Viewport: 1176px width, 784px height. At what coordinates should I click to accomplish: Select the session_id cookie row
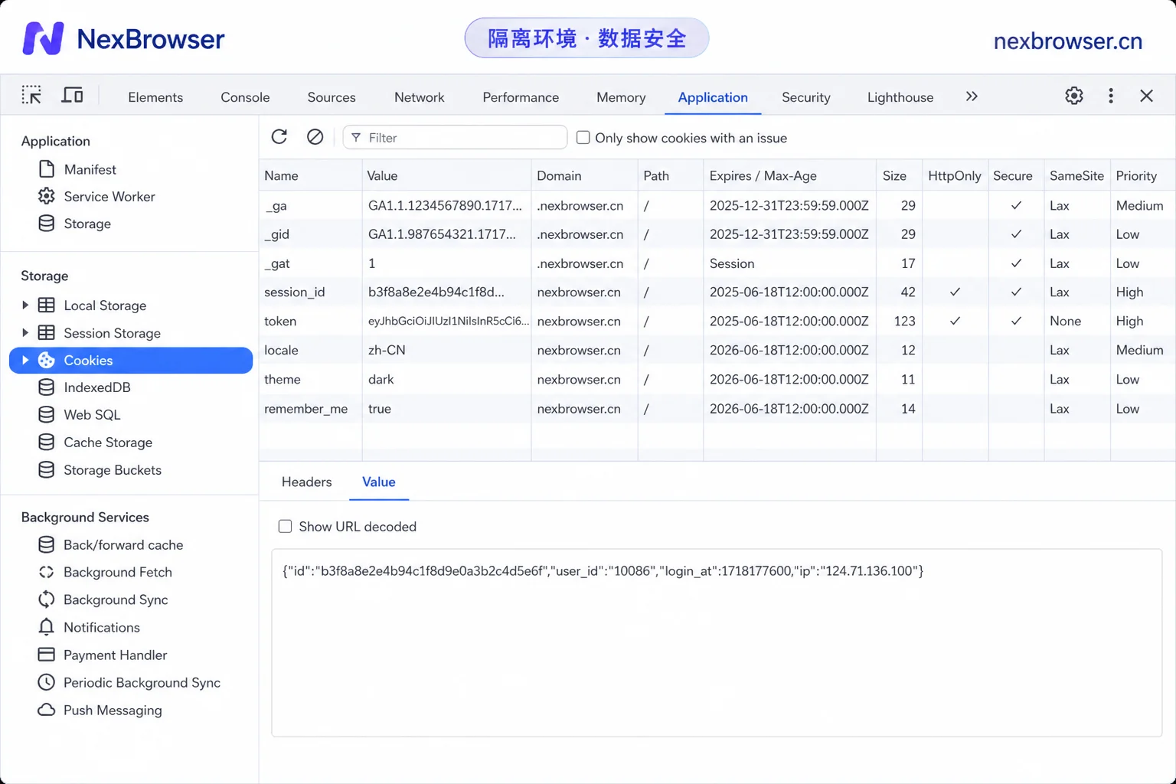[x=717, y=292]
